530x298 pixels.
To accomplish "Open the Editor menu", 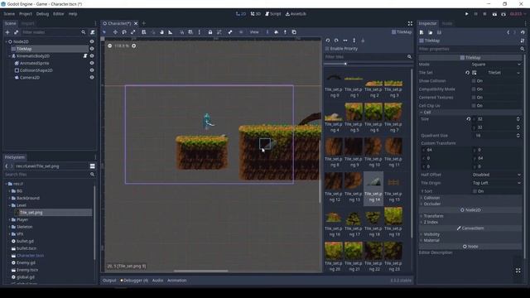I will (58, 14).
